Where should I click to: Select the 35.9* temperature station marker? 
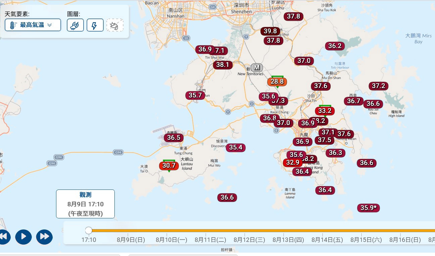(x=369, y=208)
